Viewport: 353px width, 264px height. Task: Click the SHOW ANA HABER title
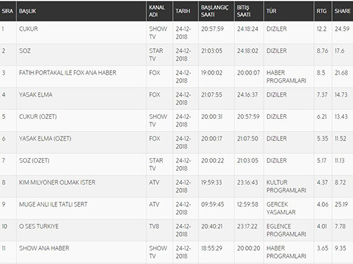tap(44, 248)
